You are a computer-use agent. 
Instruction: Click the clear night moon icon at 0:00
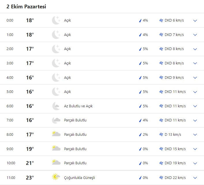point(56,20)
